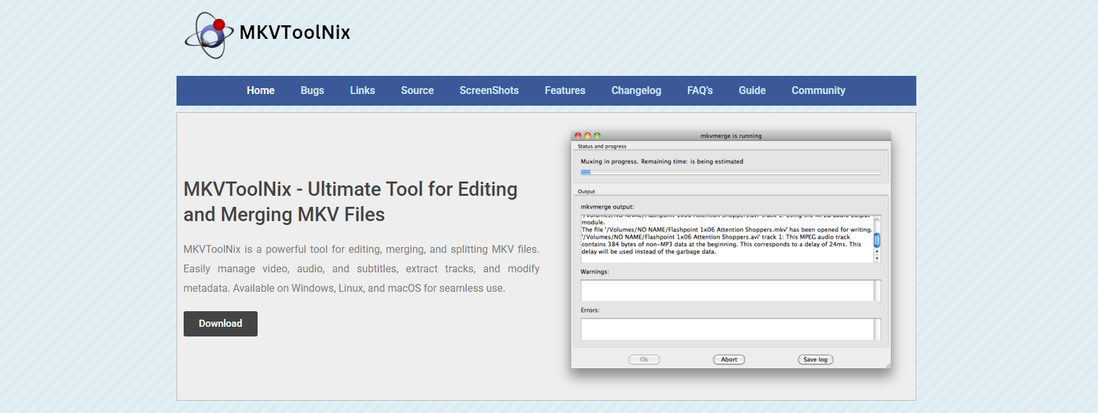Viewport: 1098px width, 413px height.
Task: Open the Bugs menu item
Action: click(312, 91)
